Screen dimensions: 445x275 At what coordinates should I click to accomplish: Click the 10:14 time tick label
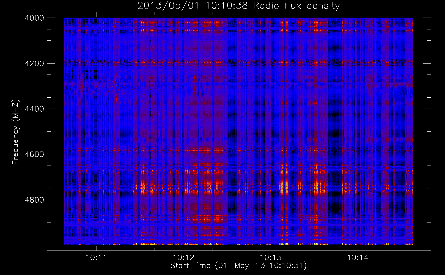pos(358,257)
